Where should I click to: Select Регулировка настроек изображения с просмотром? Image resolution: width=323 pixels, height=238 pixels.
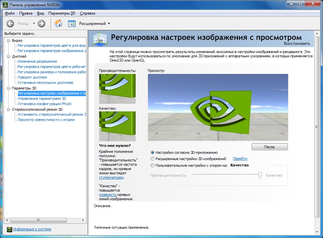click(x=52, y=93)
